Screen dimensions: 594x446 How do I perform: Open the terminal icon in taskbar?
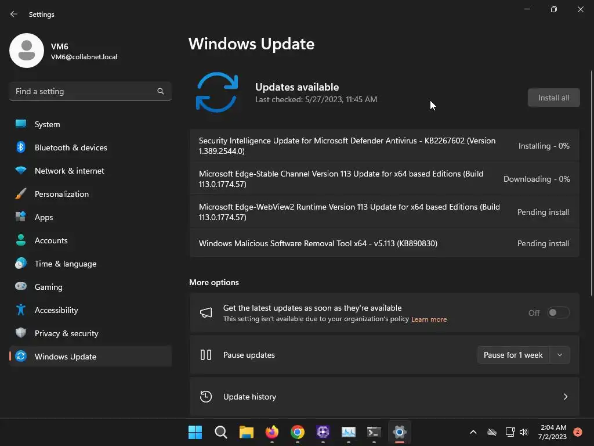click(x=374, y=432)
